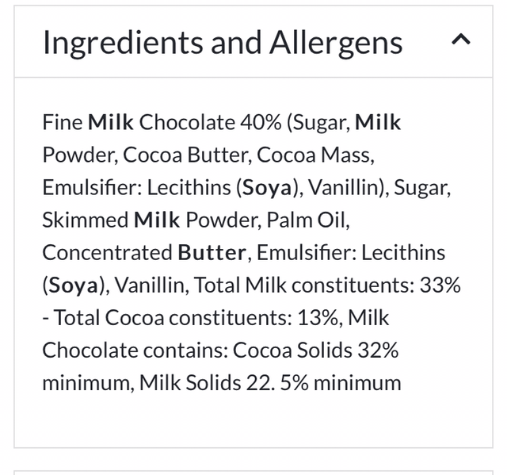Click the word "Concentrated"
507x475 pixels.
(107, 252)
